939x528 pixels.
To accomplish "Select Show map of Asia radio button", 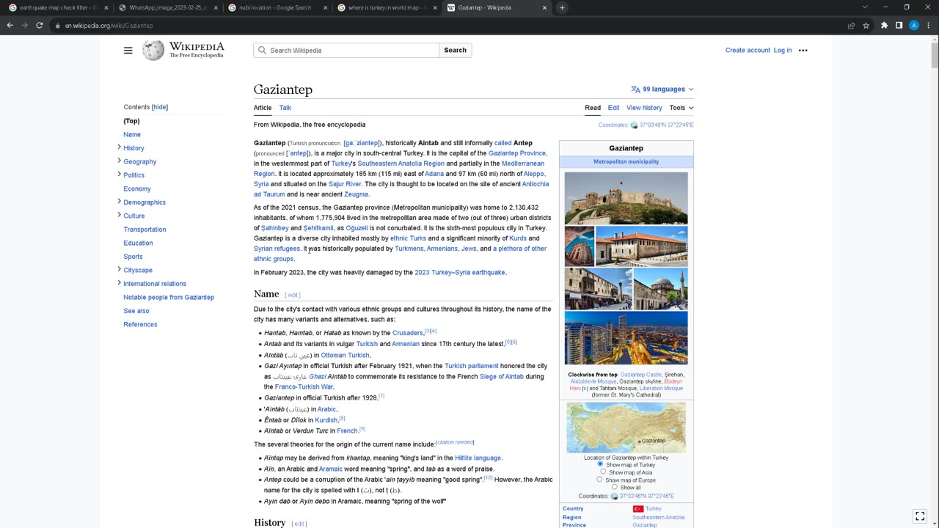I will point(603,472).
